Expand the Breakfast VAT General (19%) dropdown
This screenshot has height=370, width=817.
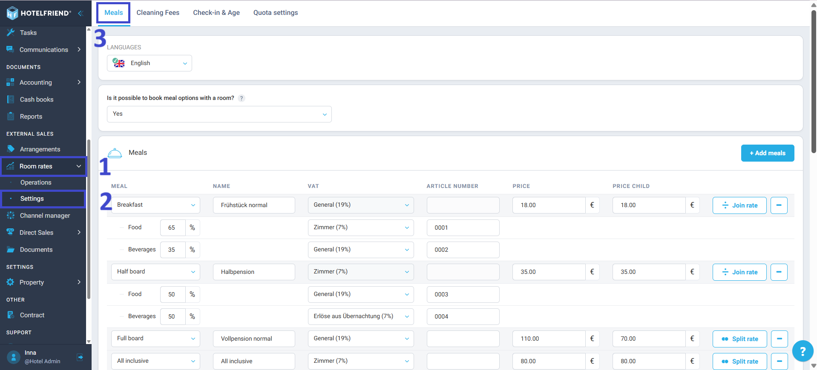click(360, 205)
